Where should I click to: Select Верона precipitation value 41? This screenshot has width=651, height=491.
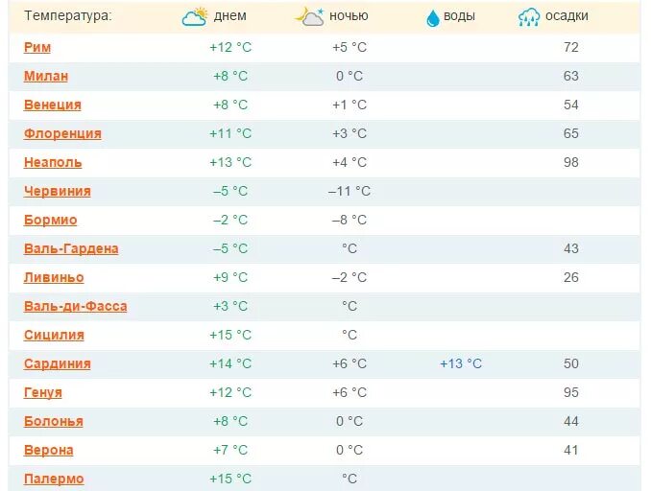click(571, 450)
